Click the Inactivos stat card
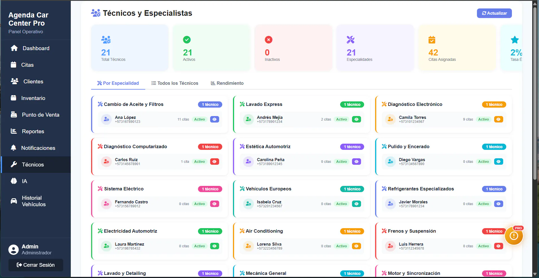The image size is (539, 278). point(293,48)
